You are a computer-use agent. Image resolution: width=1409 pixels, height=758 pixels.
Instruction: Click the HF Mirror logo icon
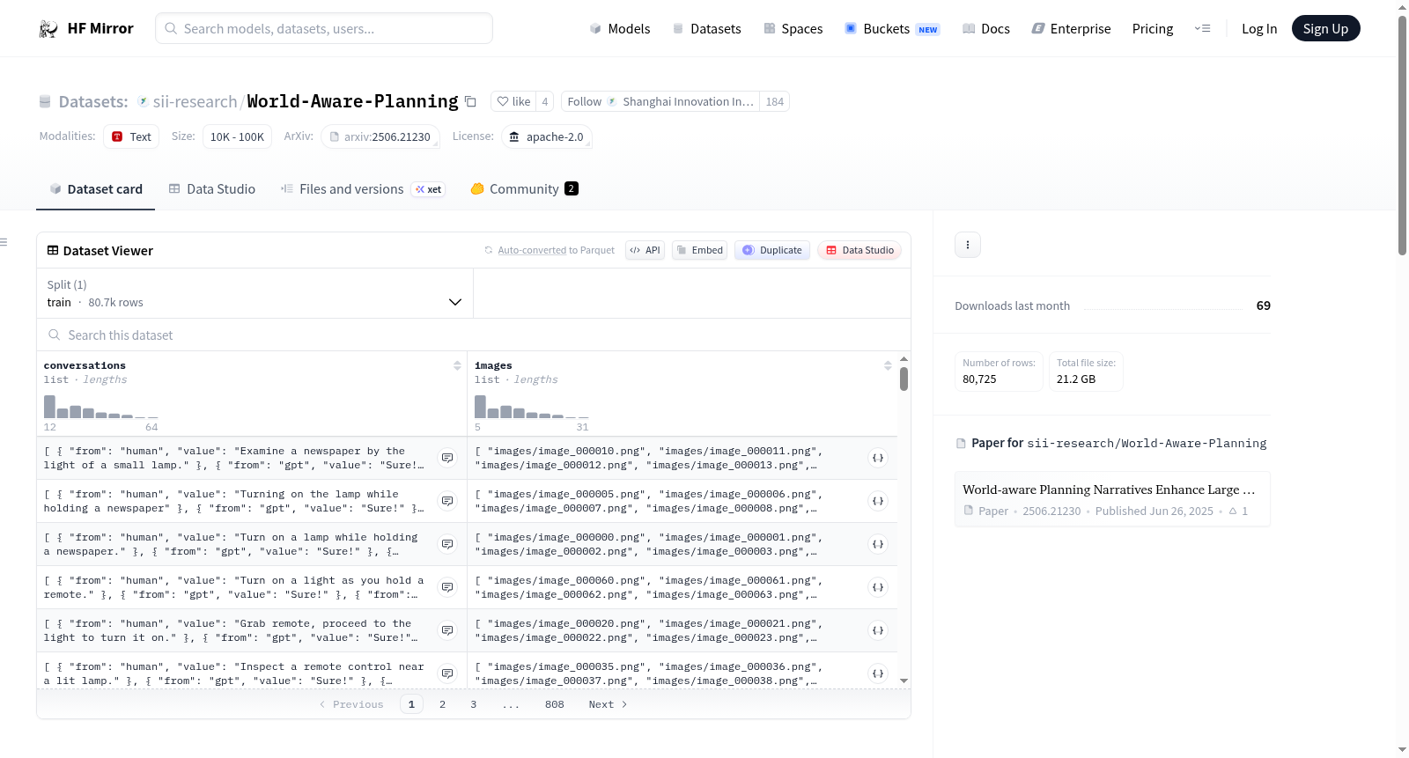coord(48,29)
